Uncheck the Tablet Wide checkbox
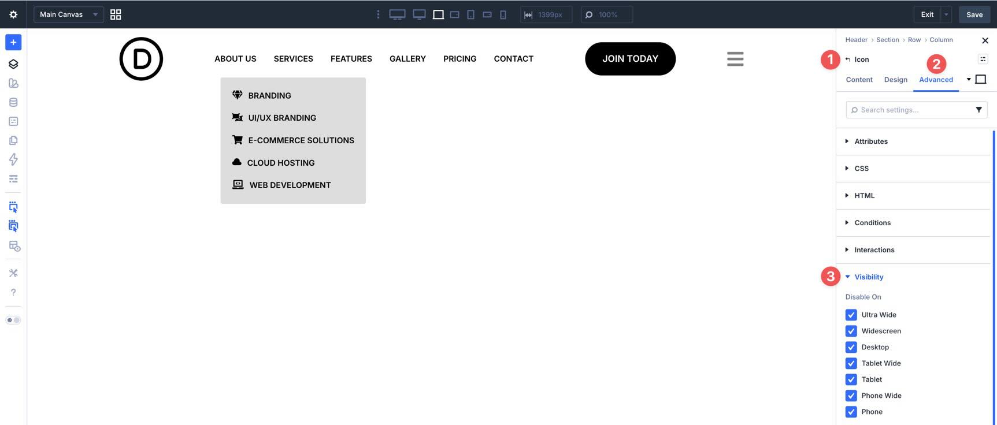Image resolution: width=997 pixels, height=425 pixels. (851, 363)
